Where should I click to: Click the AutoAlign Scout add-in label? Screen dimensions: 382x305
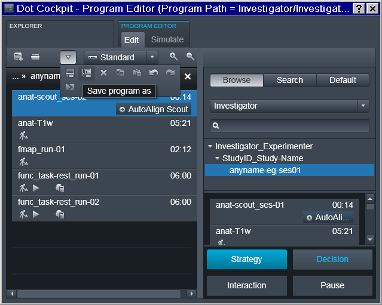click(x=154, y=109)
